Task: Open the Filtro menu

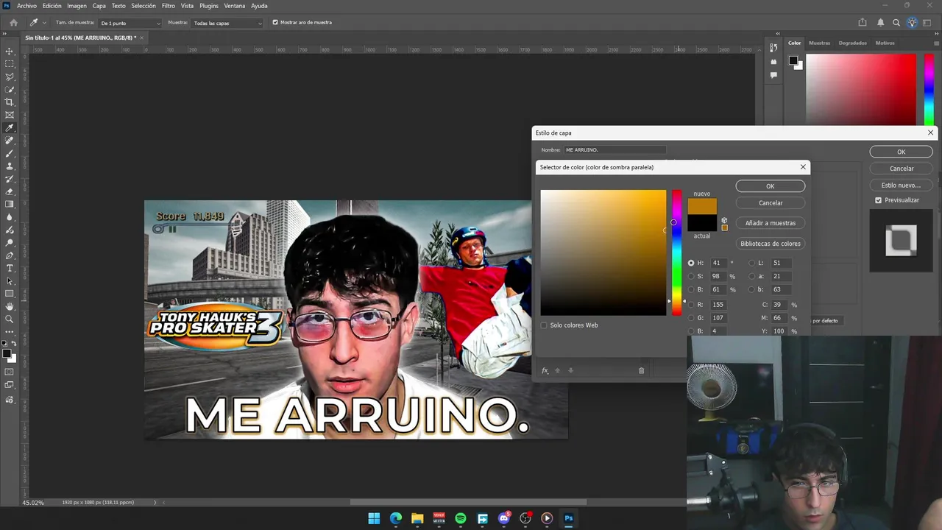Action: [169, 6]
